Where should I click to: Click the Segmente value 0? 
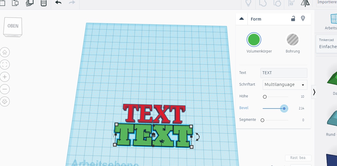[303, 120]
